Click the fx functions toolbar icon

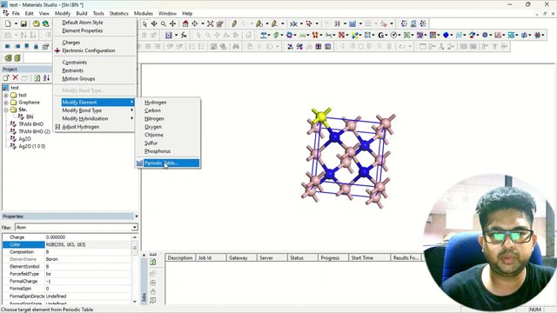click(184, 35)
